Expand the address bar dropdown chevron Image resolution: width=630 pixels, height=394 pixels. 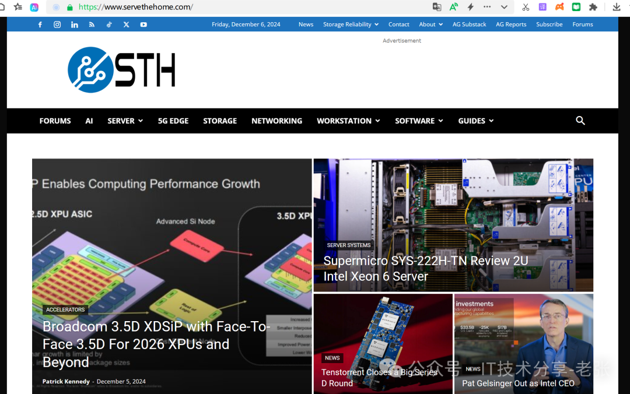click(504, 7)
